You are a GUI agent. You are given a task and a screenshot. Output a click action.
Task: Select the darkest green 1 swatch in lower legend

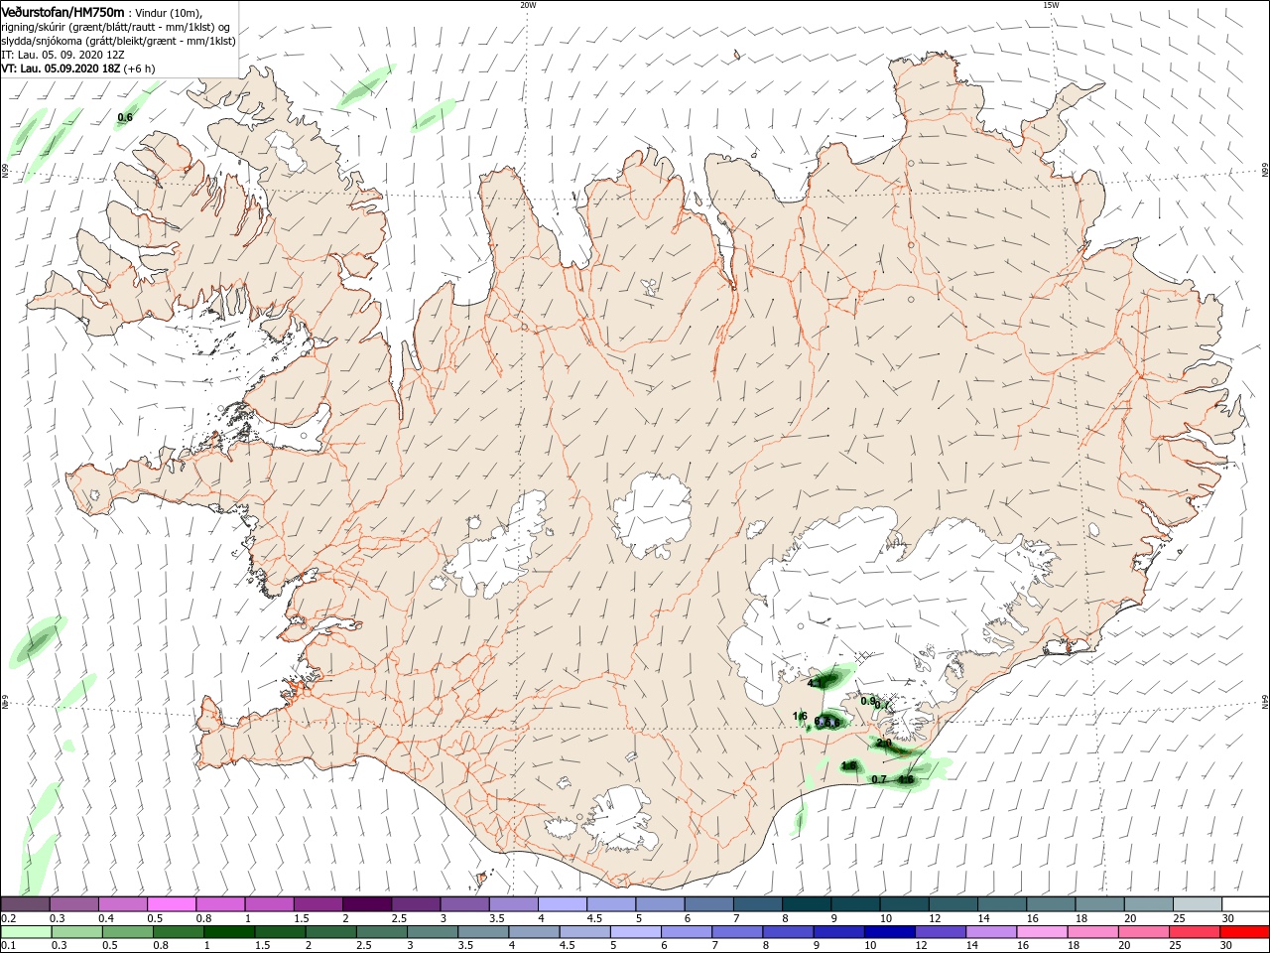click(230, 931)
